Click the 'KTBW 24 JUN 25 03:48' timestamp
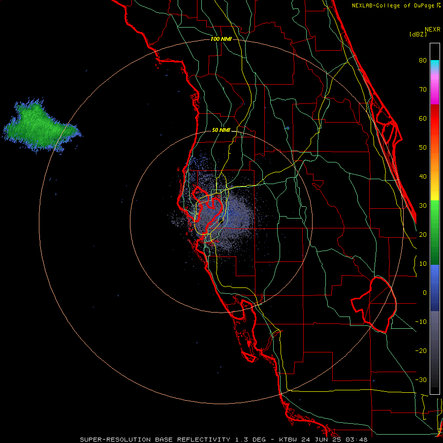The width and height of the screenshot is (443, 443). coord(323,440)
